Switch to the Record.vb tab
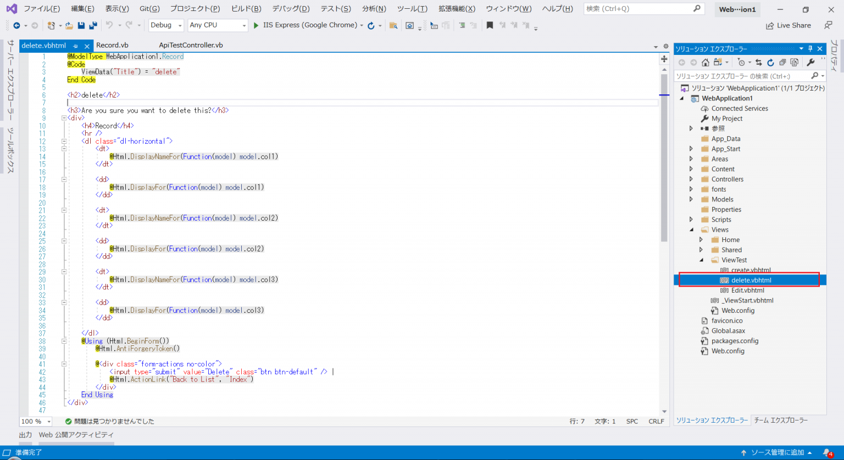This screenshot has height=460, width=844. click(x=112, y=45)
